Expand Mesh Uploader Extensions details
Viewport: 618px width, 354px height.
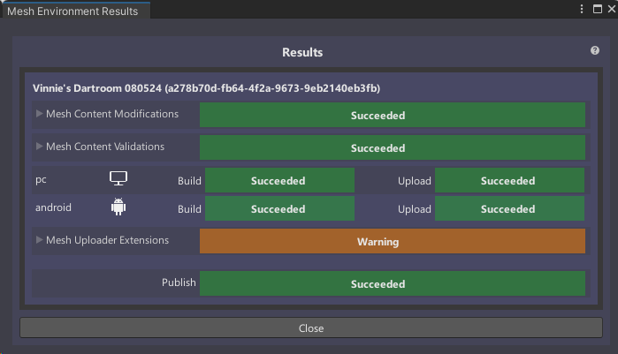[x=40, y=240]
